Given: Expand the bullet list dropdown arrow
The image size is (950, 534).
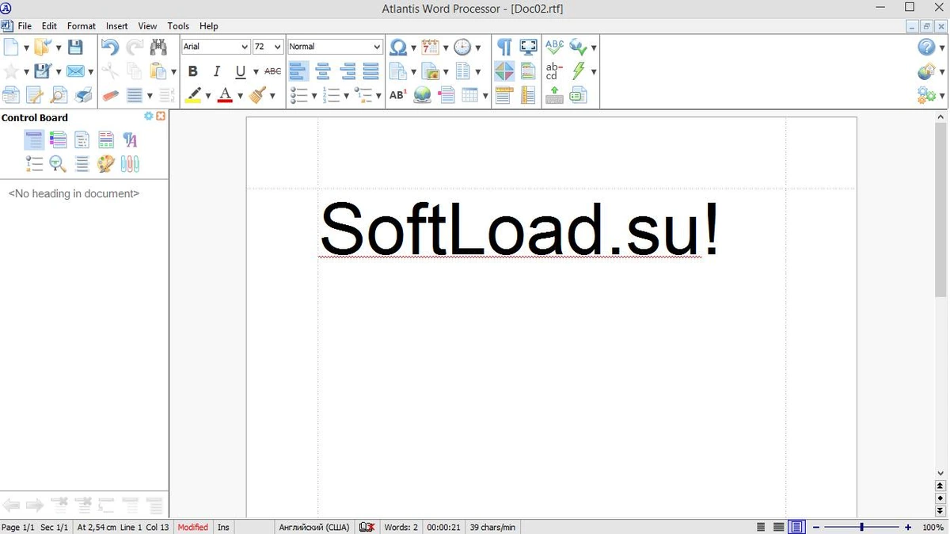Looking at the screenshot, I should click(x=314, y=96).
